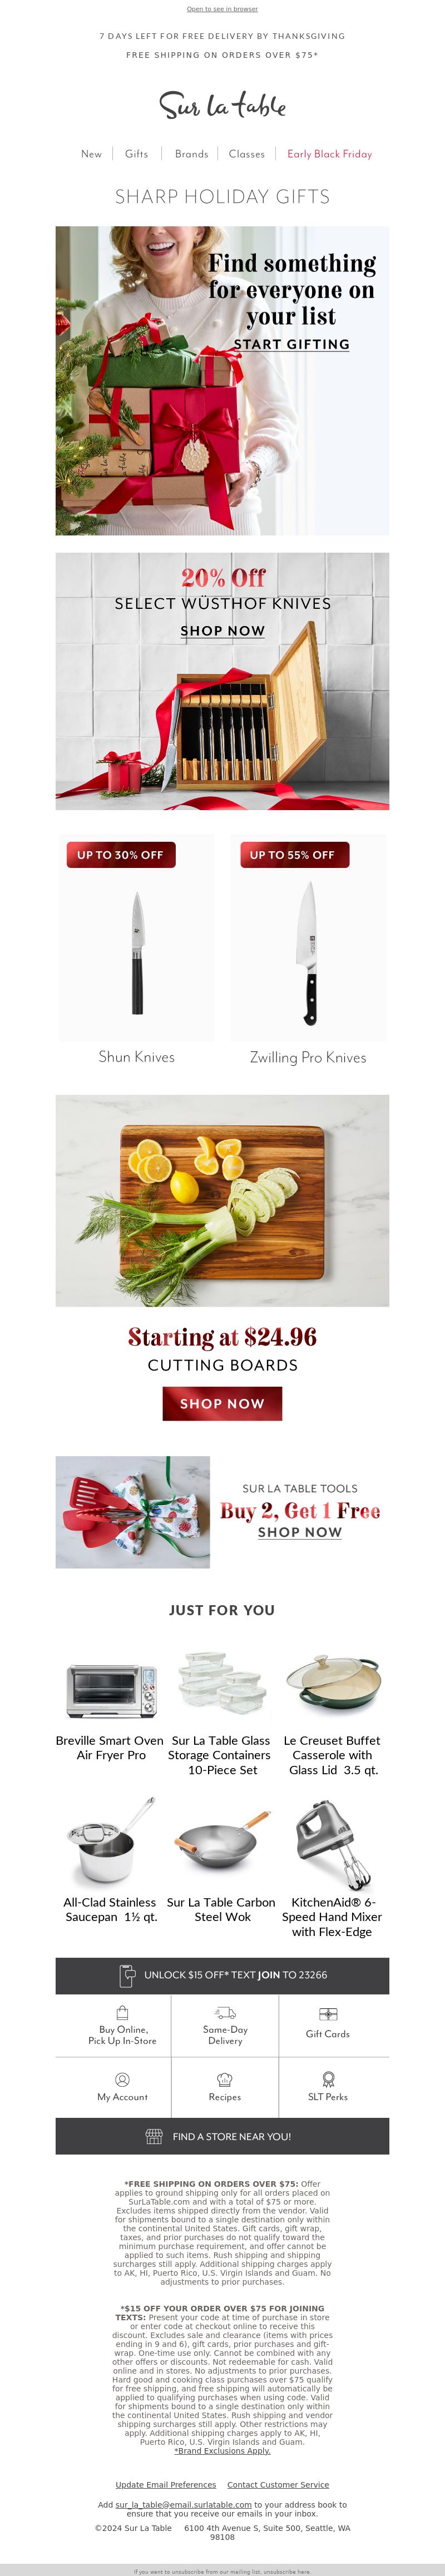The height and width of the screenshot is (2576, 445).
Task: Click Shop Now under Wüsthof Knives
Action: point(222,631)
